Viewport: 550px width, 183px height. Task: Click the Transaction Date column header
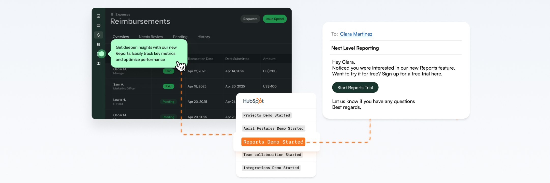click(x=200, y=59)
